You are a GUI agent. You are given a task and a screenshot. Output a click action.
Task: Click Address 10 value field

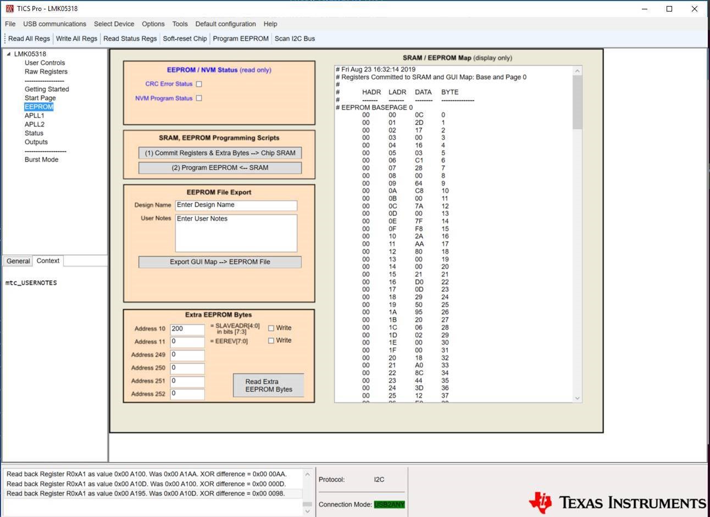[x=187, y=329]
